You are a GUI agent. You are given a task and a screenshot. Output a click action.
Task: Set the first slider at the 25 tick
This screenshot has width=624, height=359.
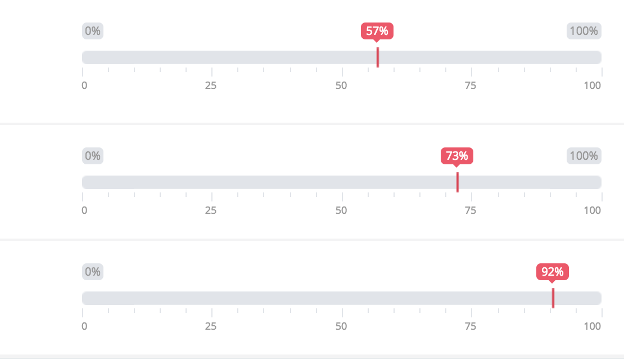coord(212,57)
